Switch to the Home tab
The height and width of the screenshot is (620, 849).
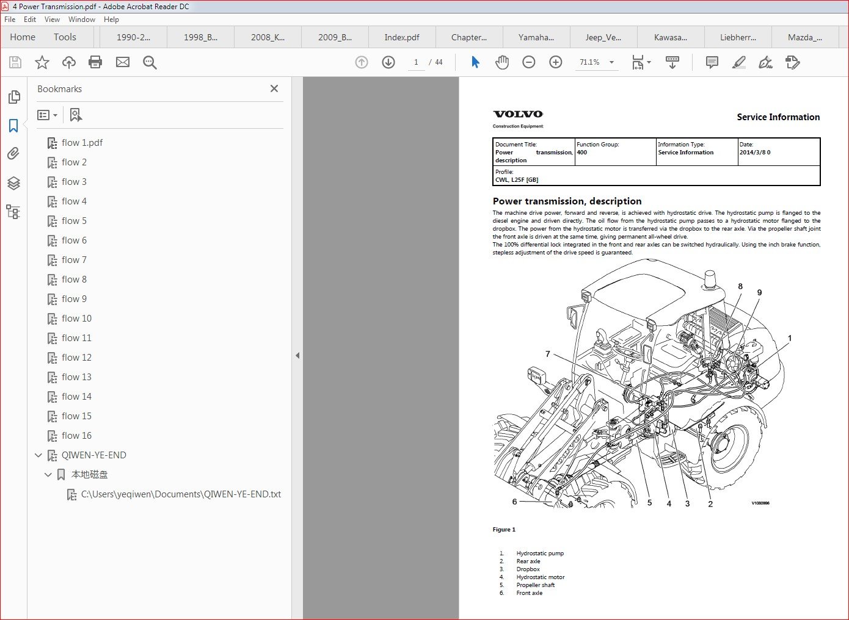tap(23, 37)
